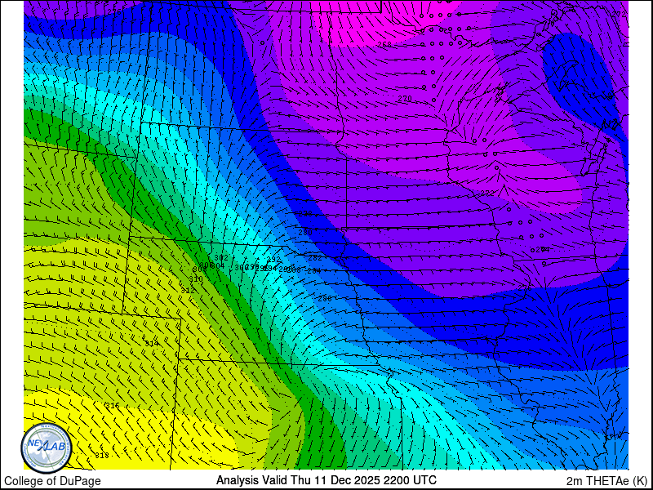Click the 302 contour label

click(x=221, y=258)
